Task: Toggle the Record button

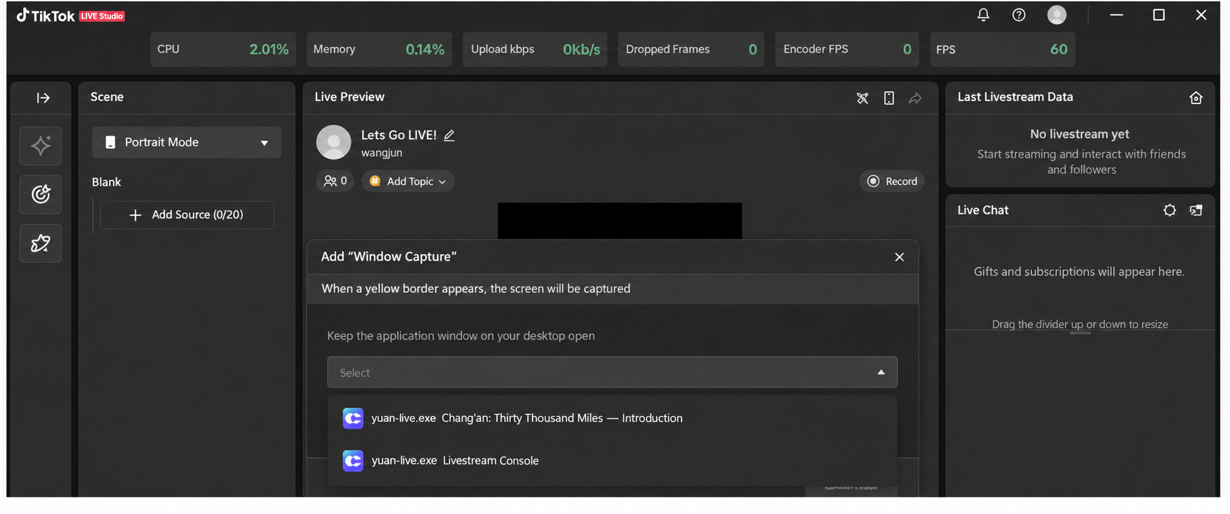Action: [892, 181]
